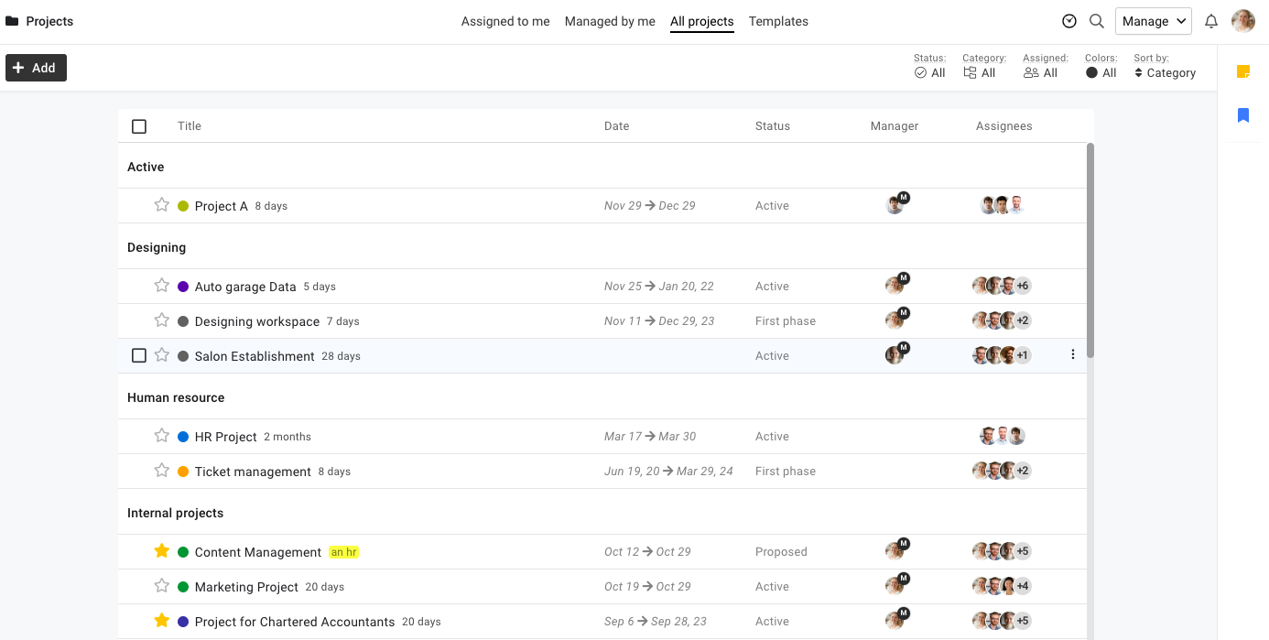1269x640 pixels.
Task: Star the Project A row
Action: coord(162,205)
